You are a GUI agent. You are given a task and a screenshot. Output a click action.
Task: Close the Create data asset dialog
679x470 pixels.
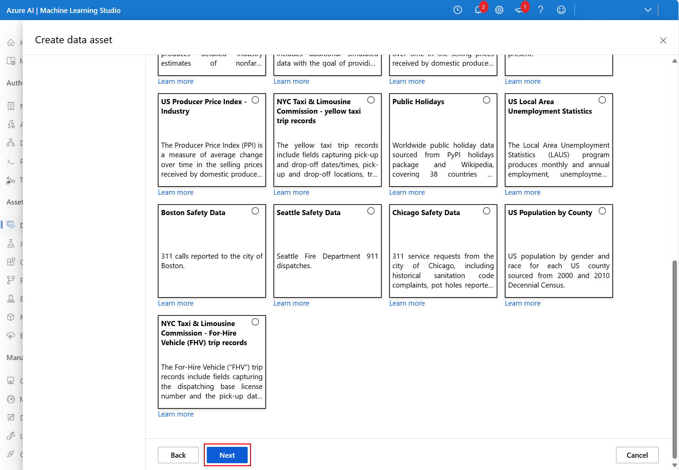663,40
